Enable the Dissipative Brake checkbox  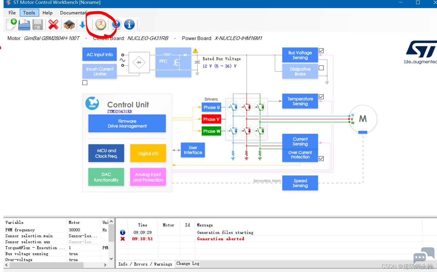coord(321,68)
